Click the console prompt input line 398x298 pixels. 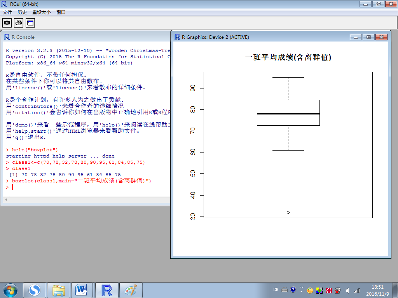pos(87,187)
